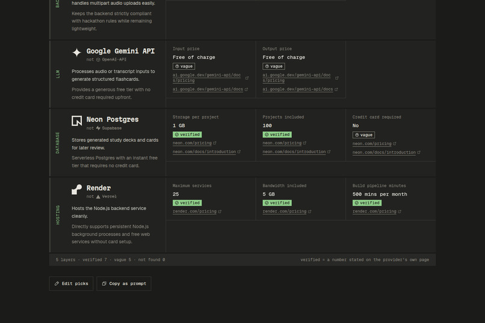The height and width of the screenshot is (323, 485).
Task: Click external icon beside Bandwidth render.com/pricing
Action: (x=310, y=211)
